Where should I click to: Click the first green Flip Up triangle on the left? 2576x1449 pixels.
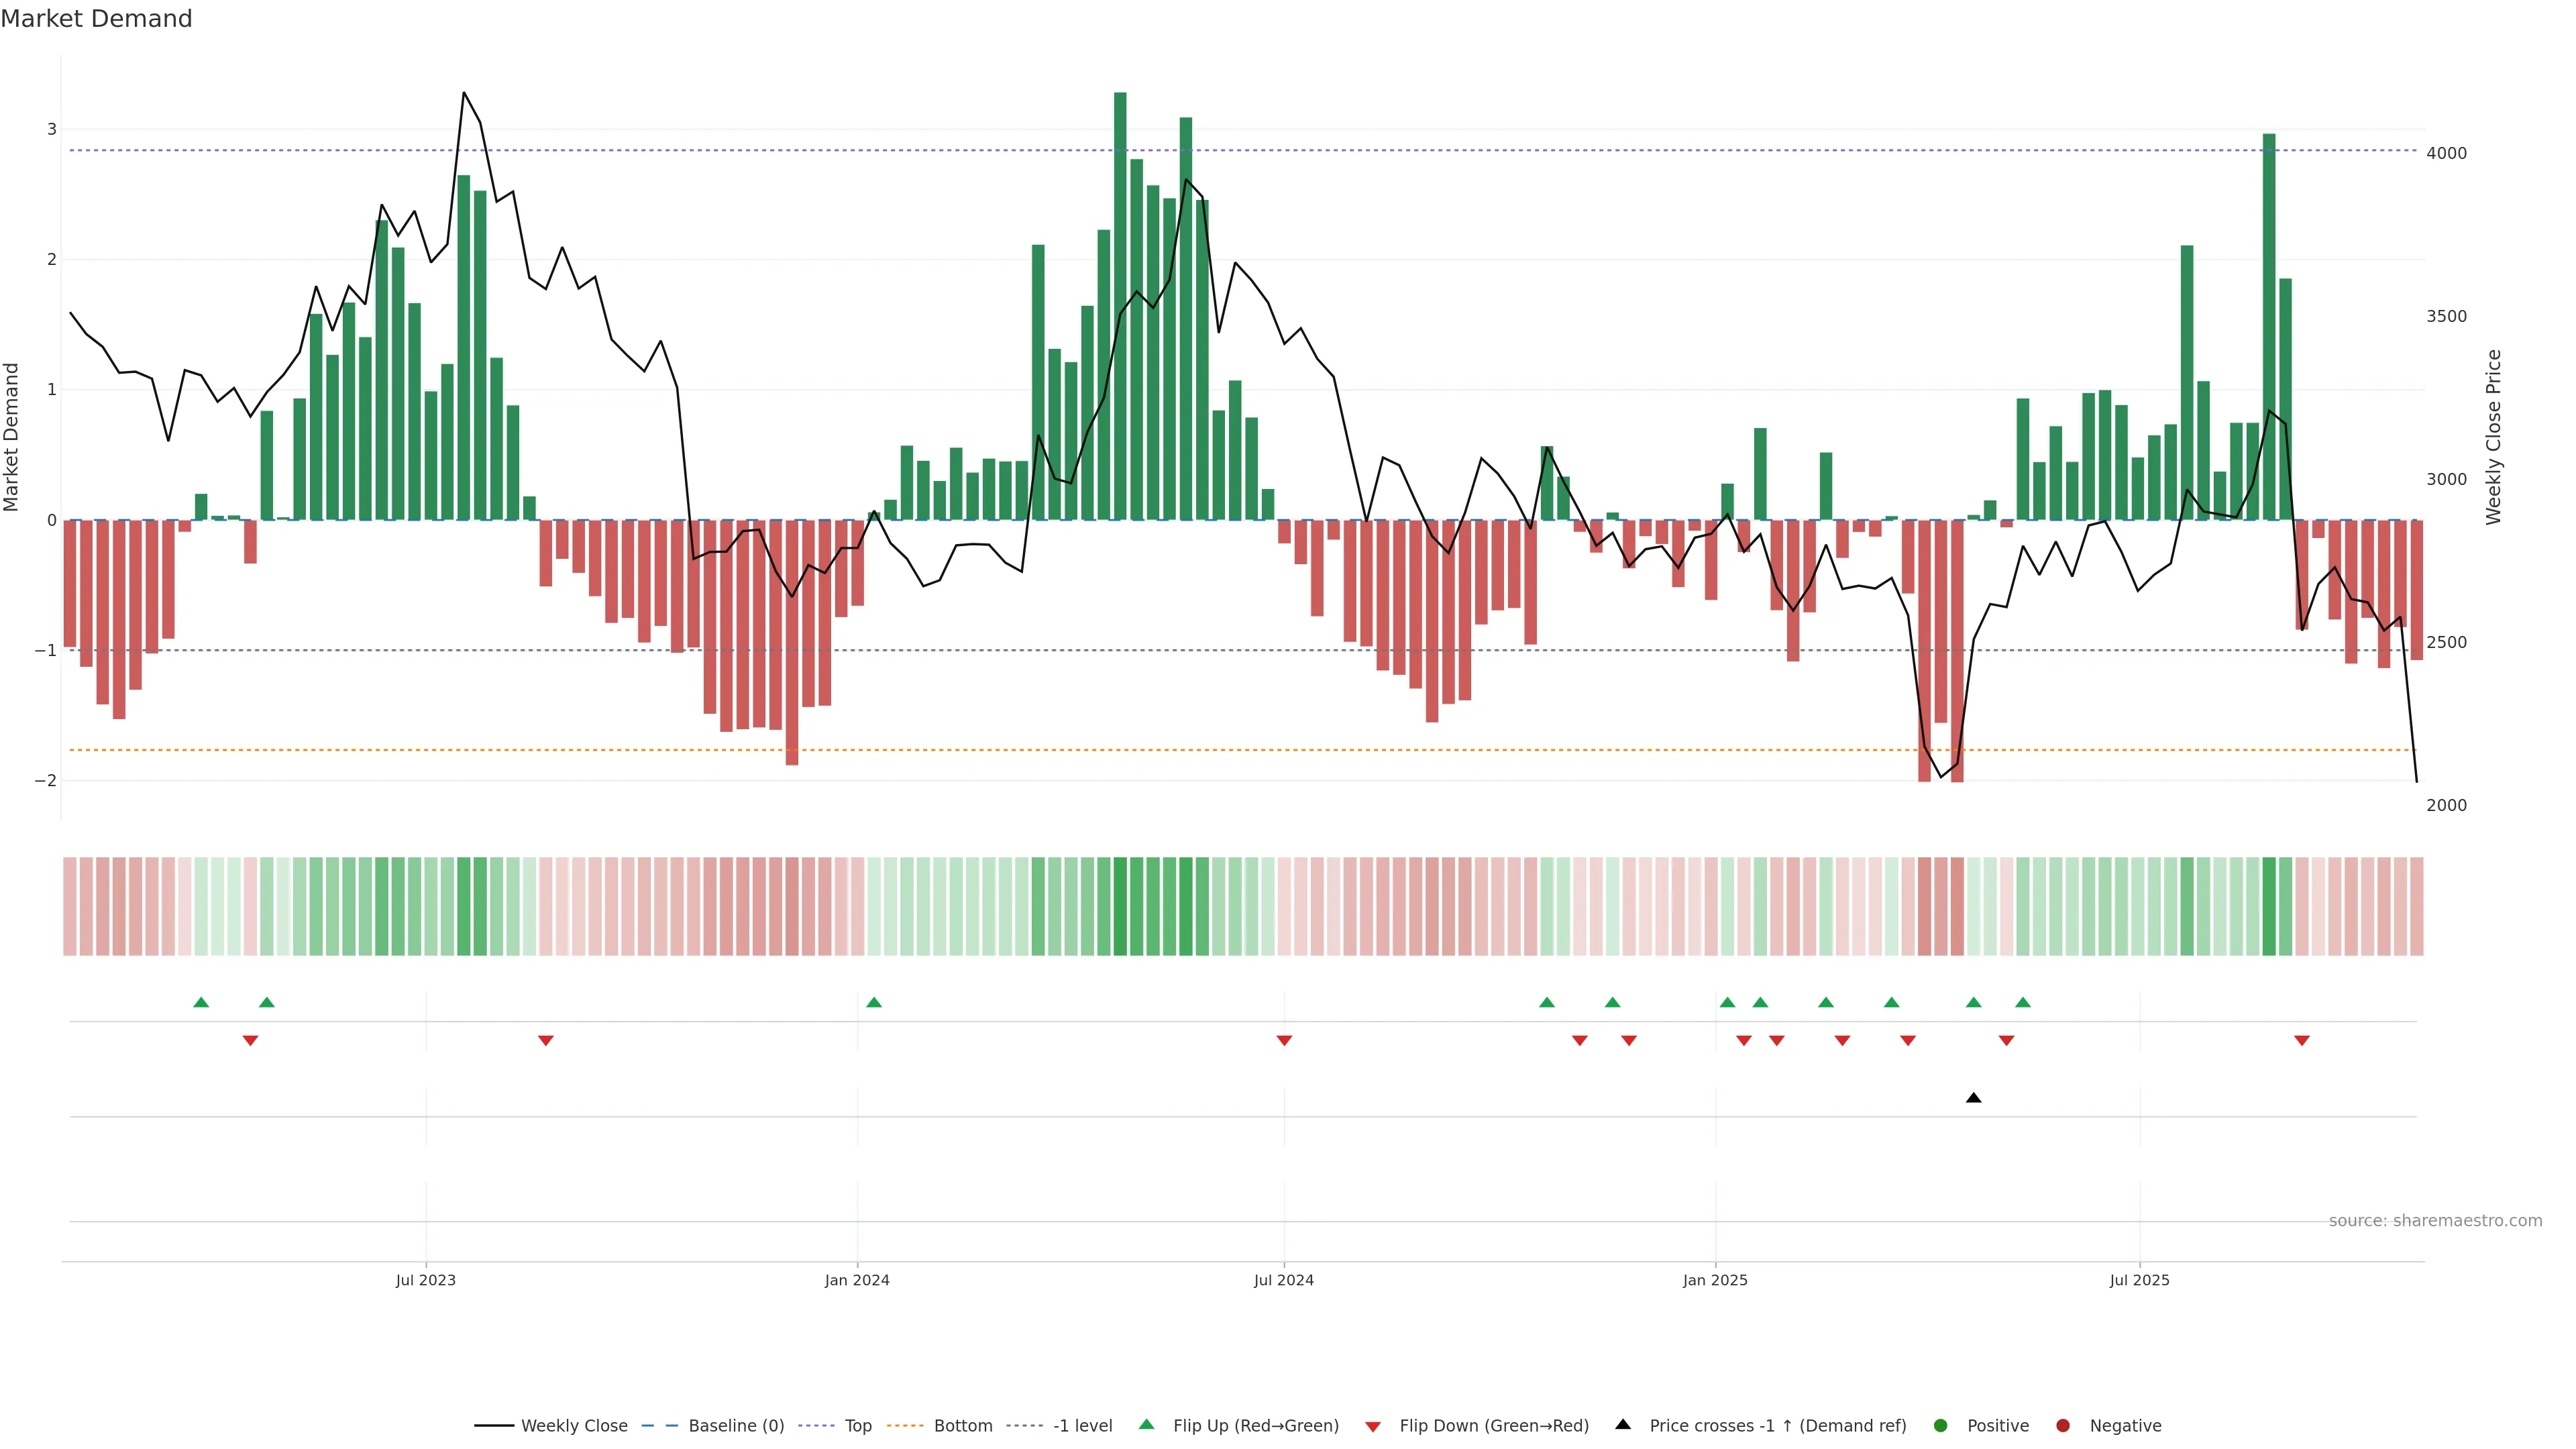pyautogui.click(x=201, y=1002)
